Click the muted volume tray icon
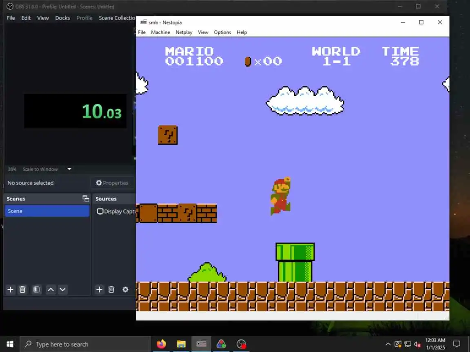Screen dimensions: 470x352 [x=417, y=344]
